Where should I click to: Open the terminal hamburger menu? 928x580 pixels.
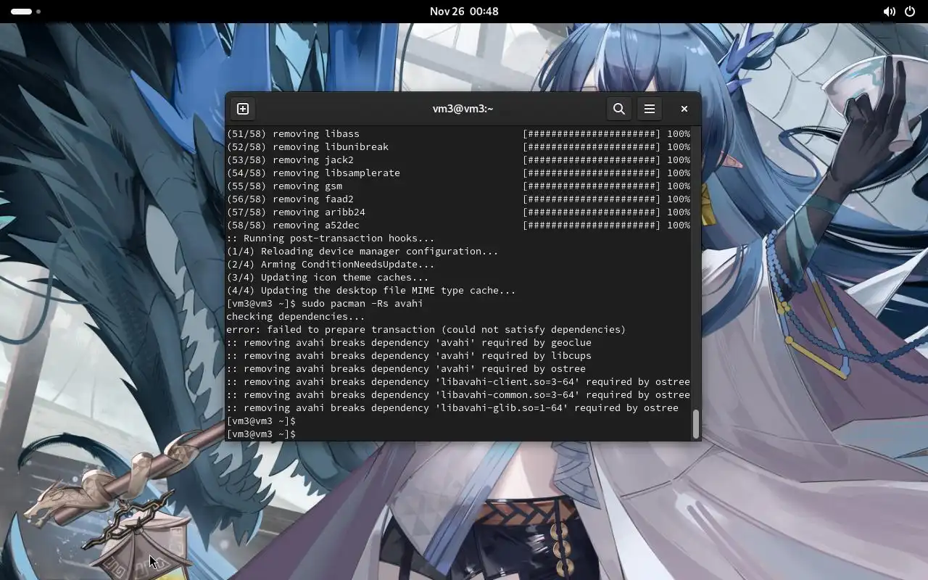click(x=650, y=109)
